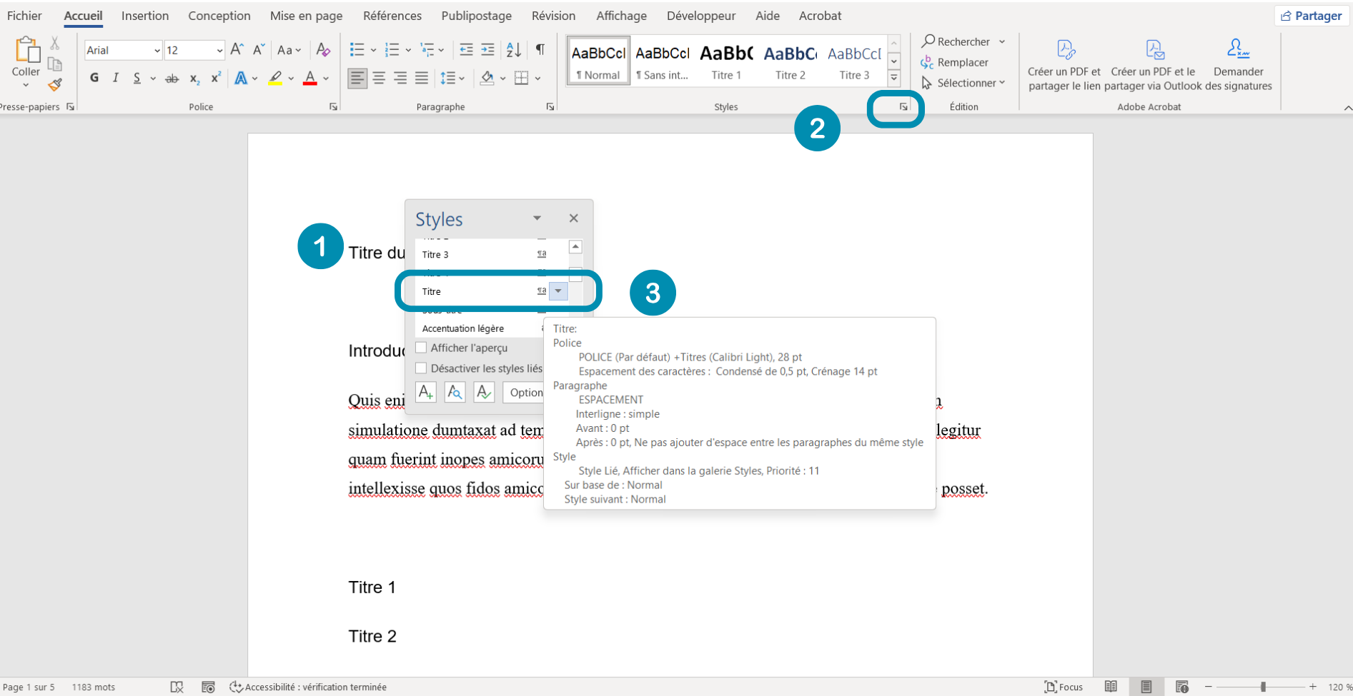Open the Styles dialog launcher in ribbon
This screenshot has width=1353, height=696.
tap(903, 107)
